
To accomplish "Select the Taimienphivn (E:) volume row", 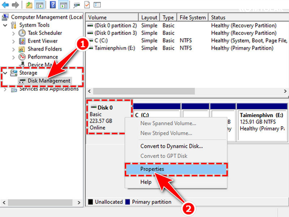I will pyautogui.click(x=115, y=48).
